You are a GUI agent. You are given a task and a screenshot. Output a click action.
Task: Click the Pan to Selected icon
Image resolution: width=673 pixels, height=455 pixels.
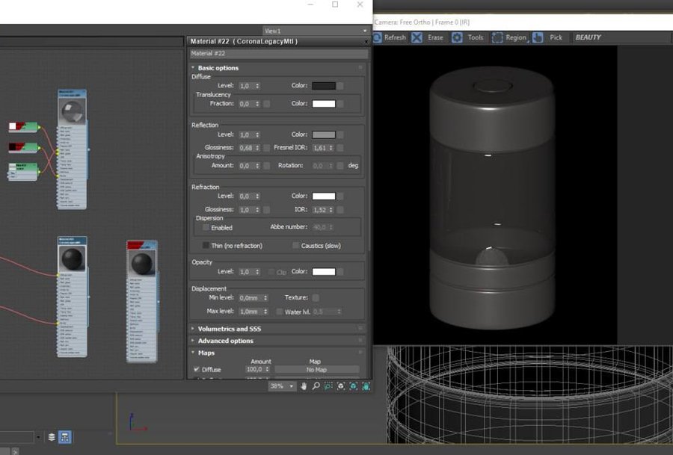[x=366, y=386]
